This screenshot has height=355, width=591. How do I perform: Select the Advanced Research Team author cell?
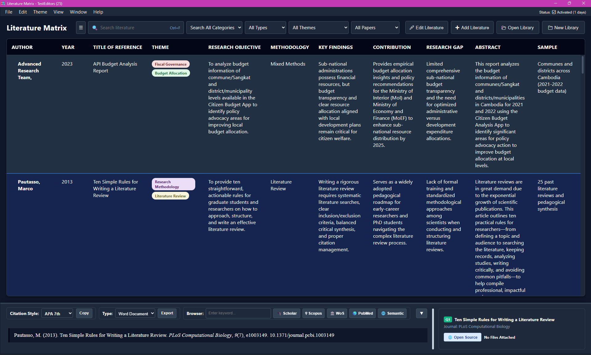[29, 71]
